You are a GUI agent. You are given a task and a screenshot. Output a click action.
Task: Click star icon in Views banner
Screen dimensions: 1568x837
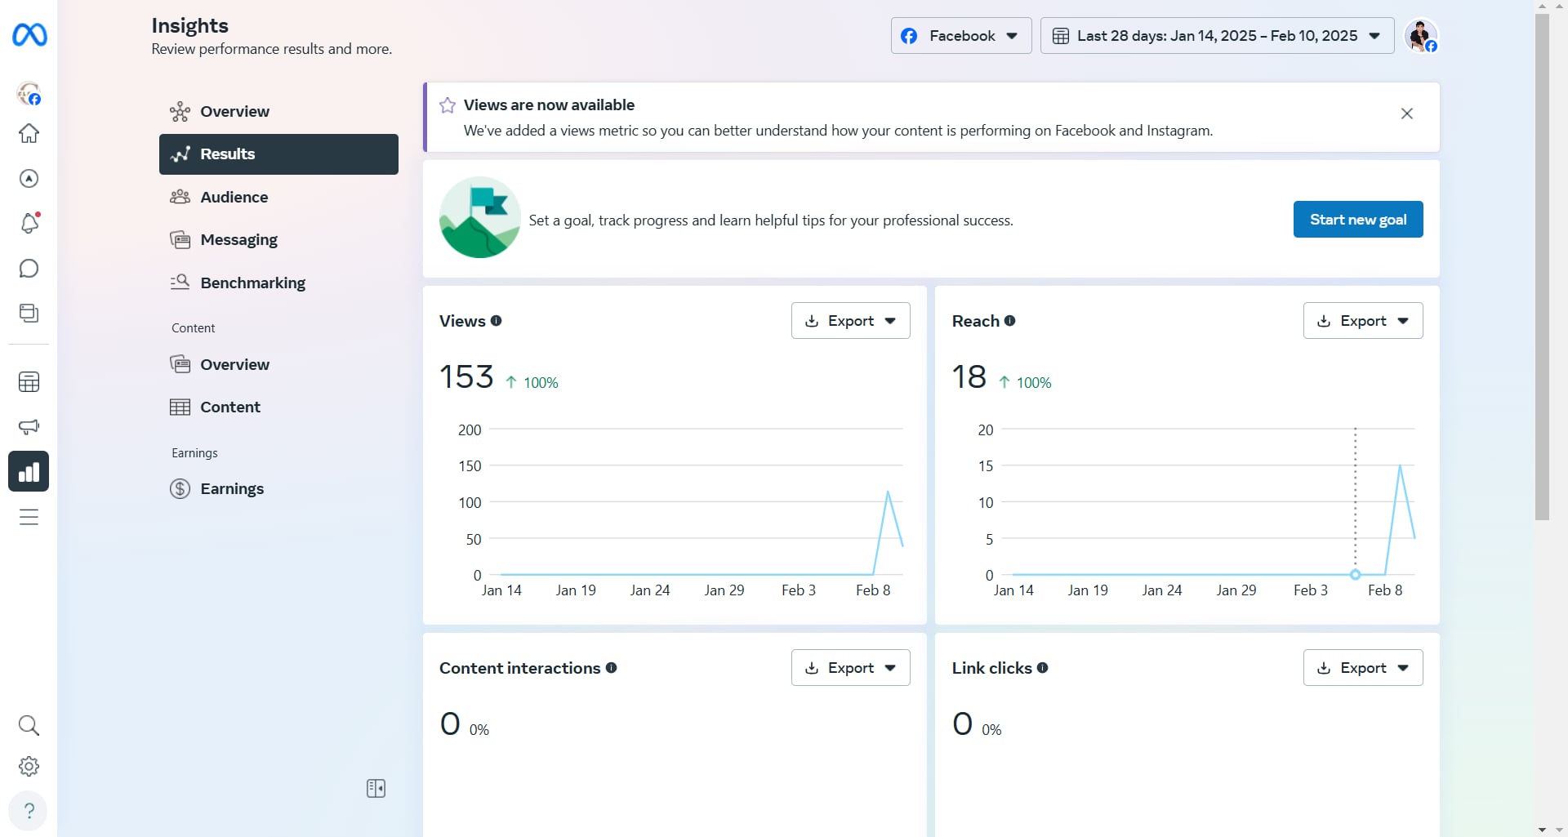pos(448,105)
